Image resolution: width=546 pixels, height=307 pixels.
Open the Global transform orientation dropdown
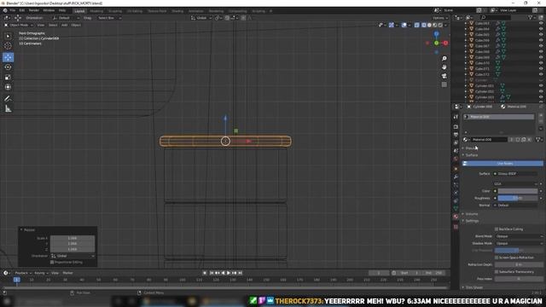click(201, 18)
